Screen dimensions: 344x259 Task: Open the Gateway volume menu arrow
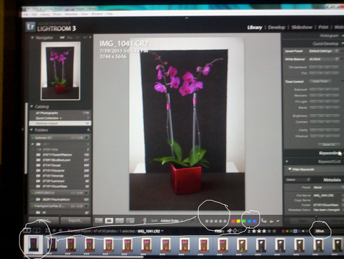tap(87, 138)
